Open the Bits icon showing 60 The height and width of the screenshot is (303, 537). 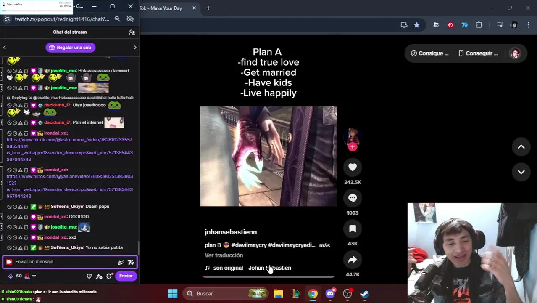[x=11, y=276]
